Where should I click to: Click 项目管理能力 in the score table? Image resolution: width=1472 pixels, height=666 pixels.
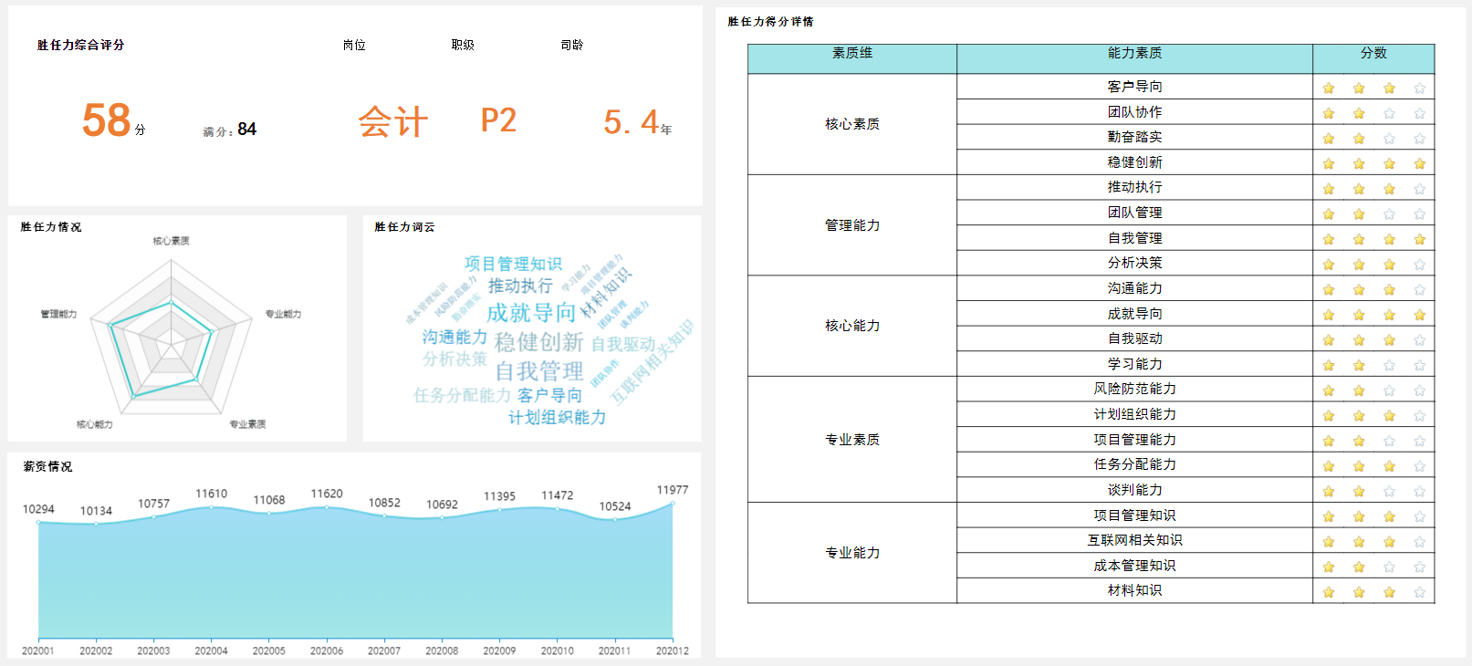click(x=1134, y=440)
